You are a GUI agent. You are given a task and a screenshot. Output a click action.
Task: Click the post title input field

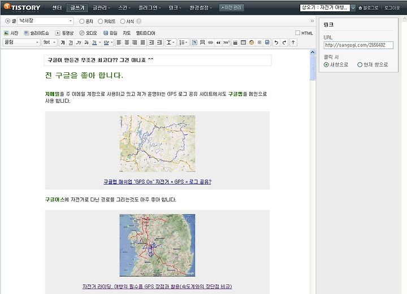[x=158, y=60]
